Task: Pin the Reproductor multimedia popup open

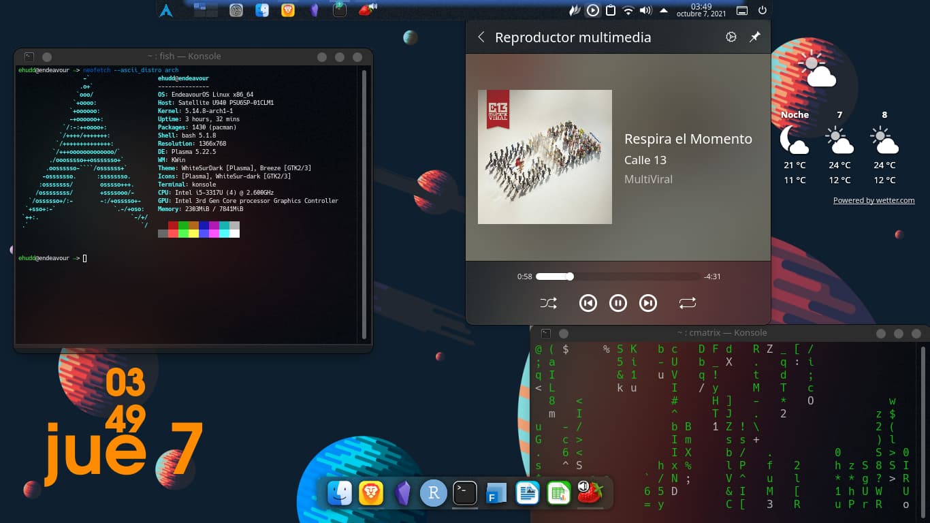Action: 755,37
